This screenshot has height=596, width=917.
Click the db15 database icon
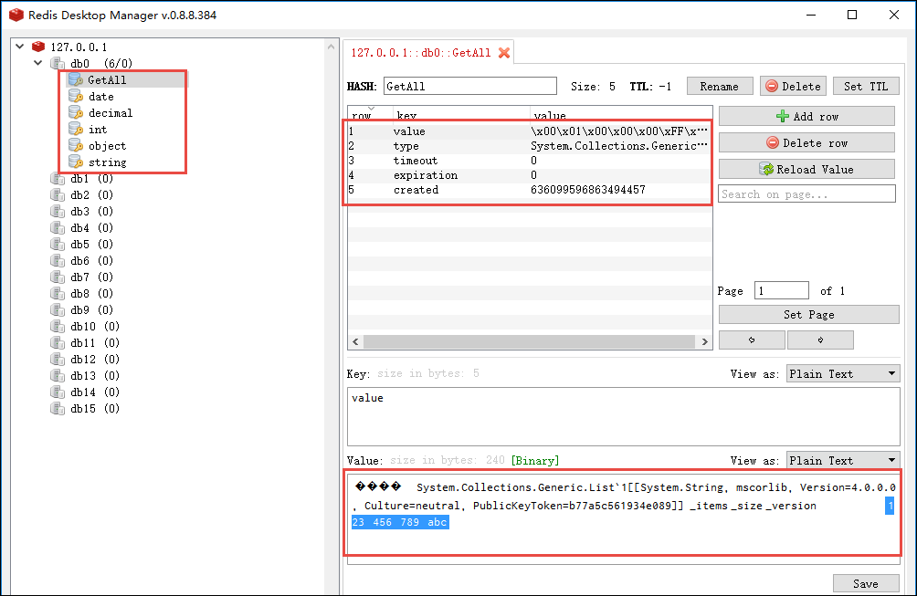click(x=58, y=408)
